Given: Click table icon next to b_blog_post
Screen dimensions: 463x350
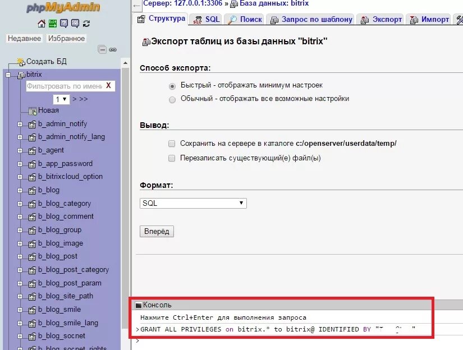Looking at the screenshot, I should coord(32,257).
